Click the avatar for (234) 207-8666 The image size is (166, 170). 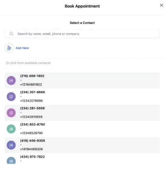point(11,97)
